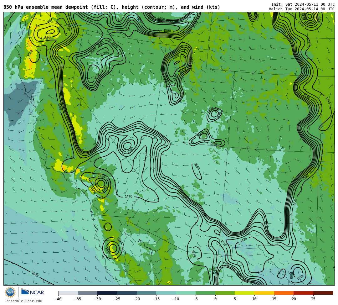The height and width of the screenshot is (305, 338).
Task: Click the 20 colorbar tick label
Action: tap(294, 299)
